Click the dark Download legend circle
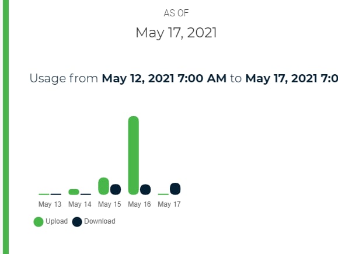The width and height of the screenshot is (338, 254). 77,222
